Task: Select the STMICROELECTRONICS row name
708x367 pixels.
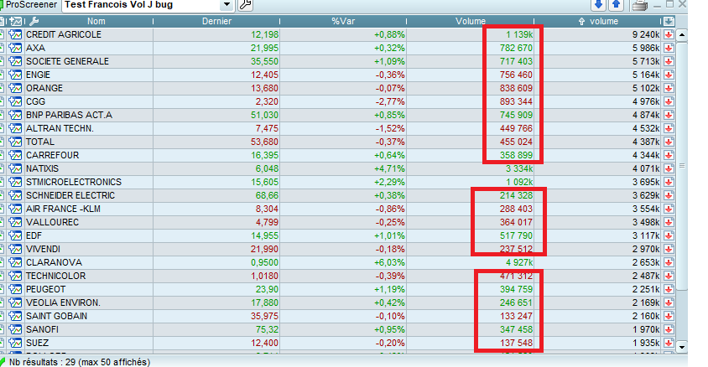Action: [74, 182]
